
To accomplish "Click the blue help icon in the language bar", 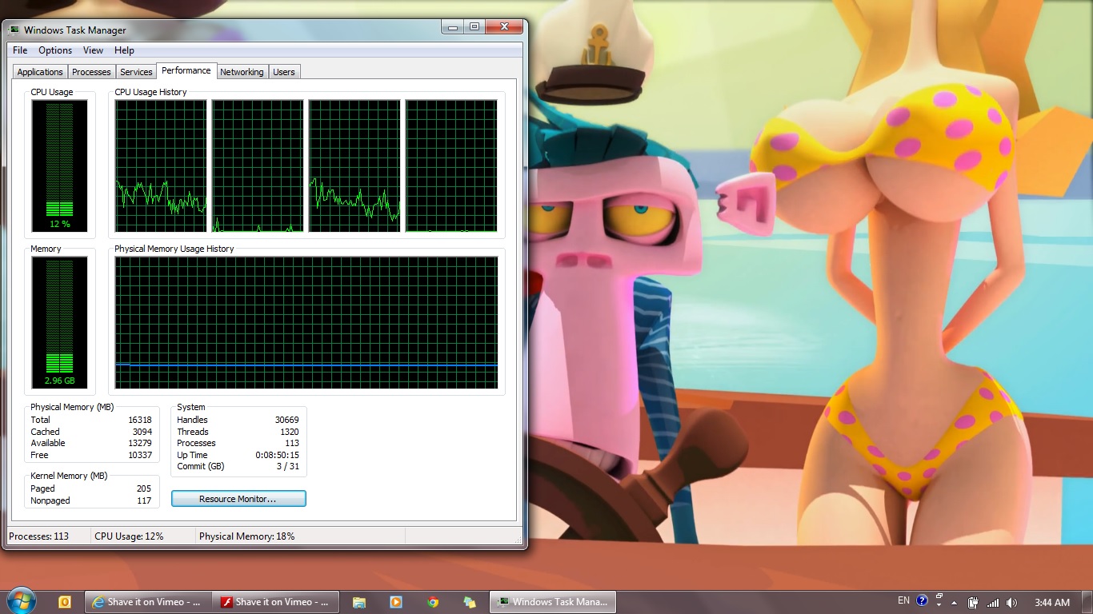I will 922,600.
